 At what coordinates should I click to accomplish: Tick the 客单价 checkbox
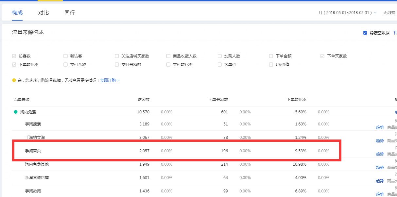219,65
